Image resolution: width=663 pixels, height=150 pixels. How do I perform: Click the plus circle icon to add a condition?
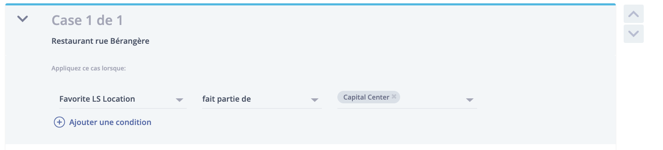pyautogui.click(x=59, y=122)
